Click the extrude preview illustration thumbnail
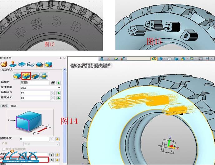 click(x=30, y=122)
